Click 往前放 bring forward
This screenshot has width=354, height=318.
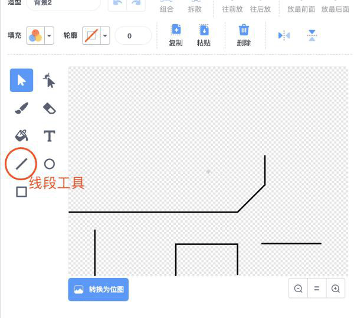pos(232,6)
